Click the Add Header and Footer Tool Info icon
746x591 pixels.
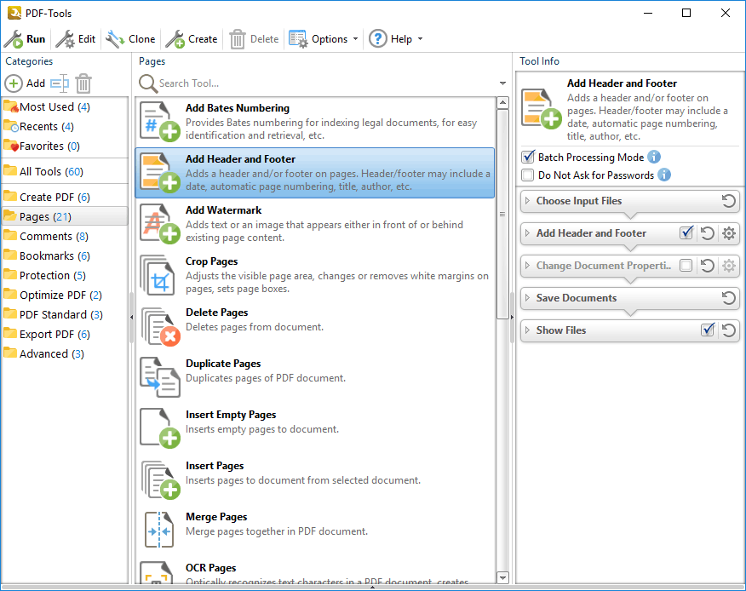click(x=542, y=108)
